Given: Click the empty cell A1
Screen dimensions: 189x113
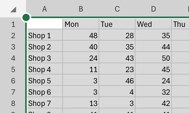Looking at the screenshot, I should [x=45, y=24].
